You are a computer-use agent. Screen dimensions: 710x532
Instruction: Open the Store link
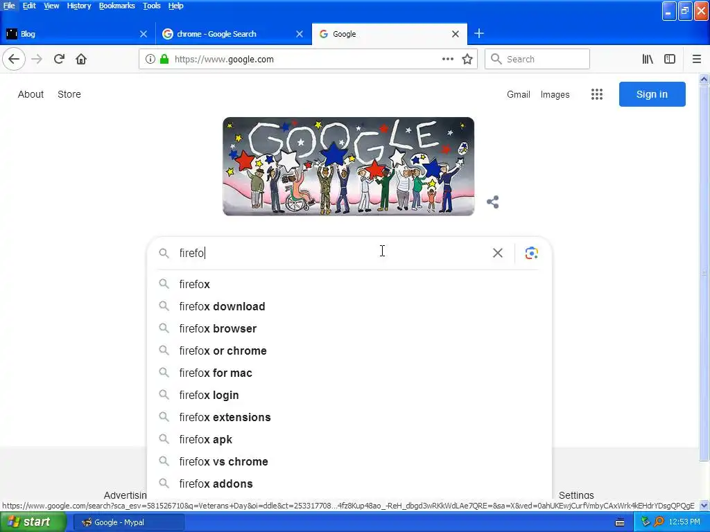(69, 94)
